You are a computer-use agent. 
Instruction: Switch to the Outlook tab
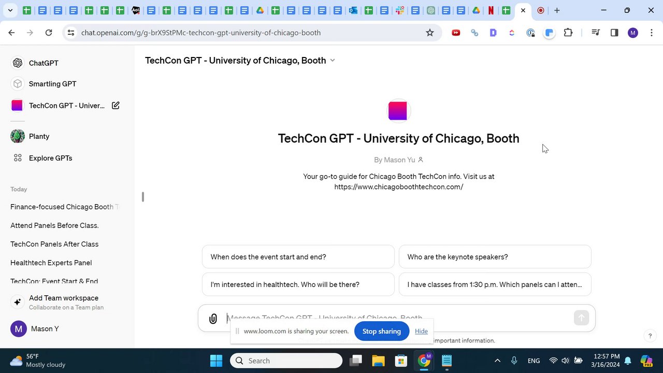[x=353, y=10]
